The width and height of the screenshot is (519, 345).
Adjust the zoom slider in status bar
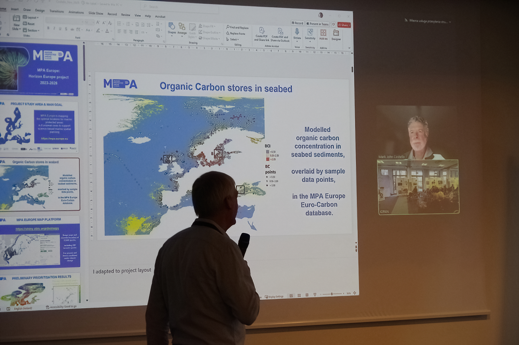coord(331,294)
